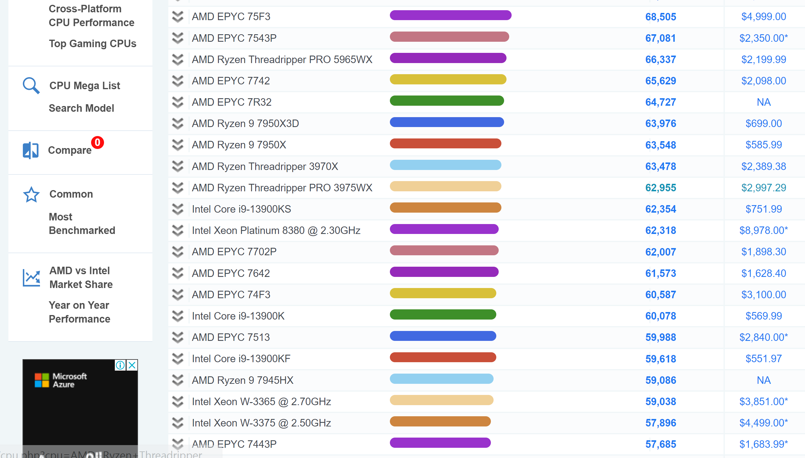Screen dimensions: 805x458
Task: Expand details for Ryzen 9 7945HX
Action: point(178,380)
